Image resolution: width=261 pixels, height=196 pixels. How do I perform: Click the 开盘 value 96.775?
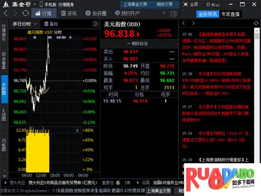point(168,66)
